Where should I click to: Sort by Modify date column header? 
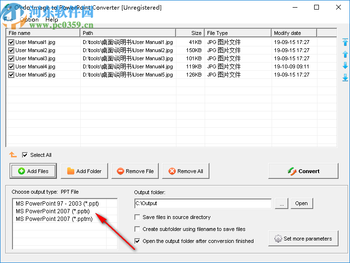294,33
